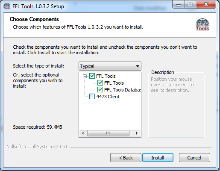220x171 pixels.
Task: Click the component list horizontal scrollbar thumb
Action: (x=108, y=133)
